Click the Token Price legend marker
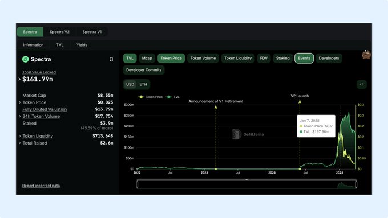The width and height of the screenshot is (388, 218). pyautogui.click(x=141, y=97)
